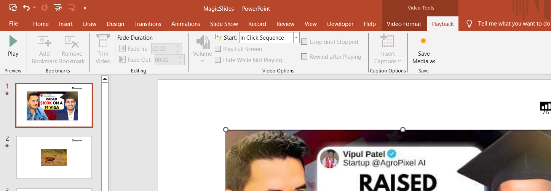Enable Play Full Screen checkbox

[x=218, y=49]
